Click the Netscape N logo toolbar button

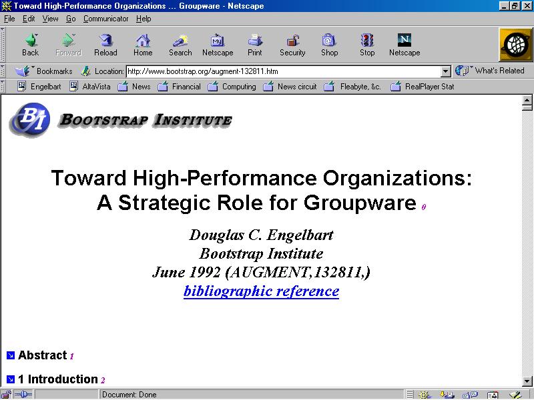(x=405, y=45)
